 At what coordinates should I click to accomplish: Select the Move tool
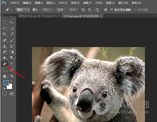pos(12,22)
